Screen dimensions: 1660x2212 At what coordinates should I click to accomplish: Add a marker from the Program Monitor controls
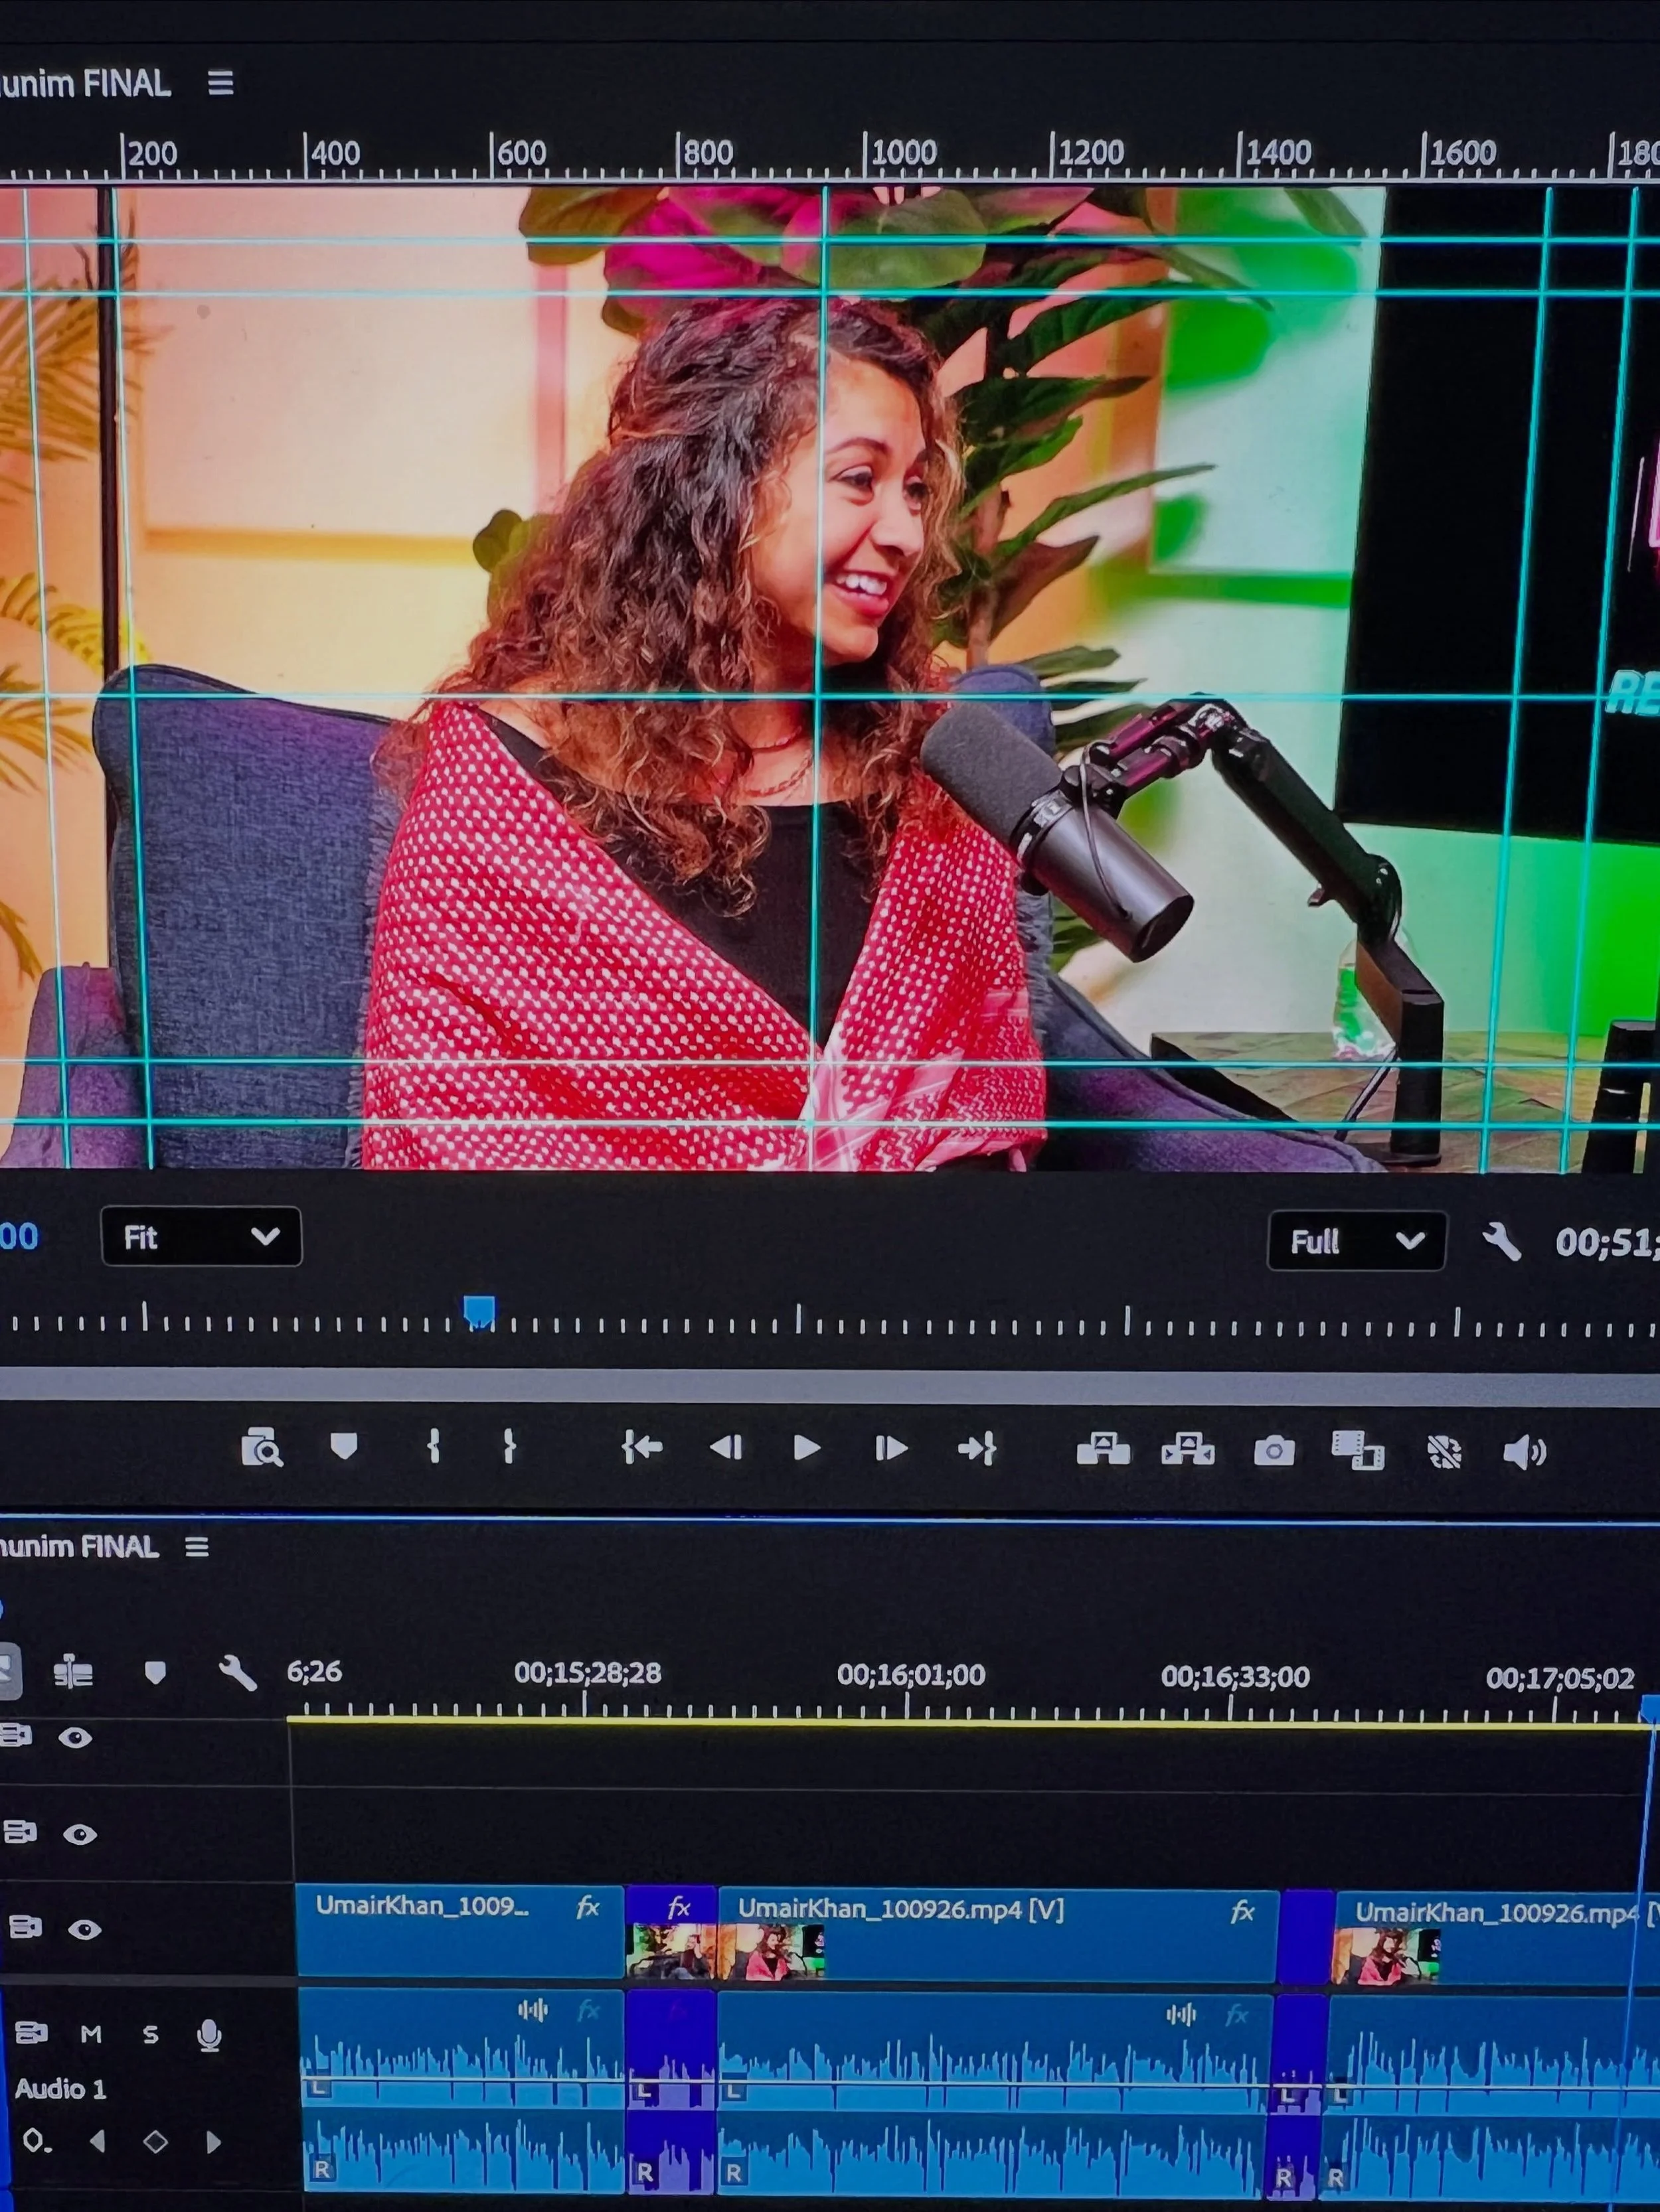(343, 1447)
